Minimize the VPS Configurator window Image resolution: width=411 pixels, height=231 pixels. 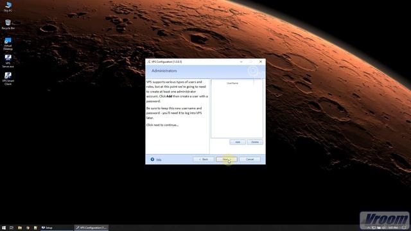(241, 62)
